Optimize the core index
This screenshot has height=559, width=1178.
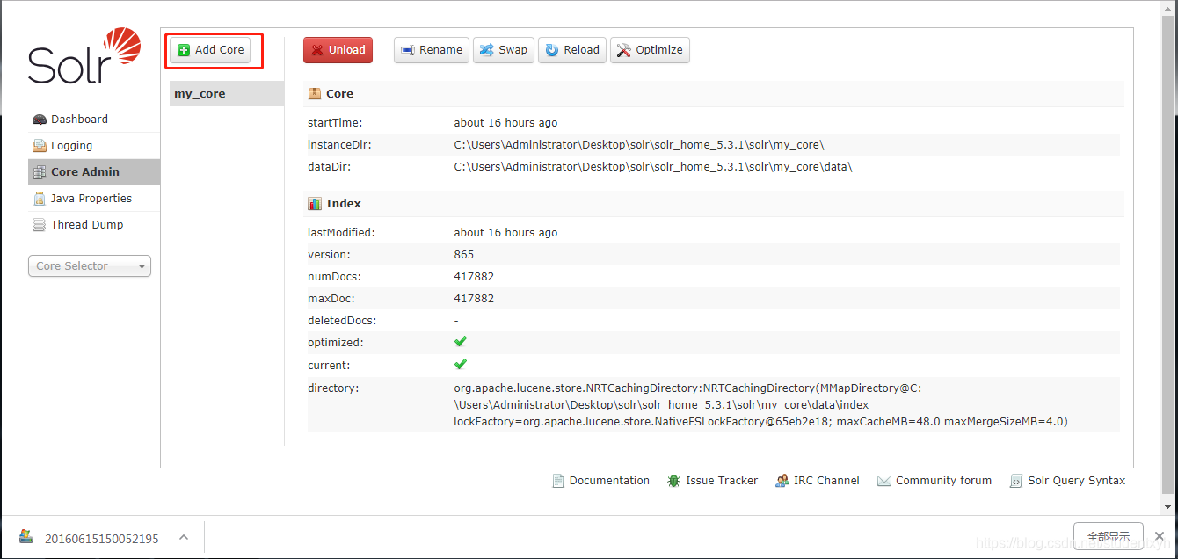coord(650,50)
